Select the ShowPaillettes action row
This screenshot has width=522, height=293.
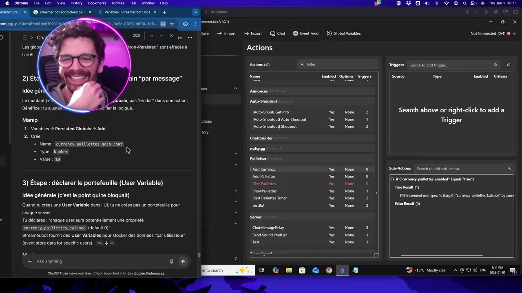click(312, 191)
